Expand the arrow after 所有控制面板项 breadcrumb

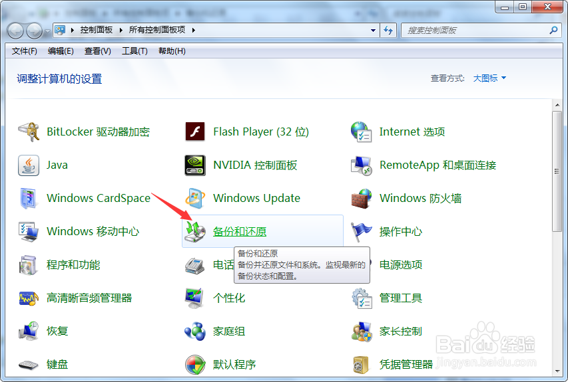tap(193, 30)
